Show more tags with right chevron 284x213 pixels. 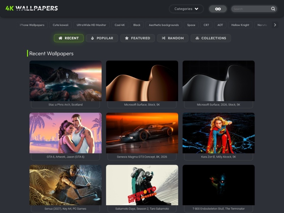[275, 25]
